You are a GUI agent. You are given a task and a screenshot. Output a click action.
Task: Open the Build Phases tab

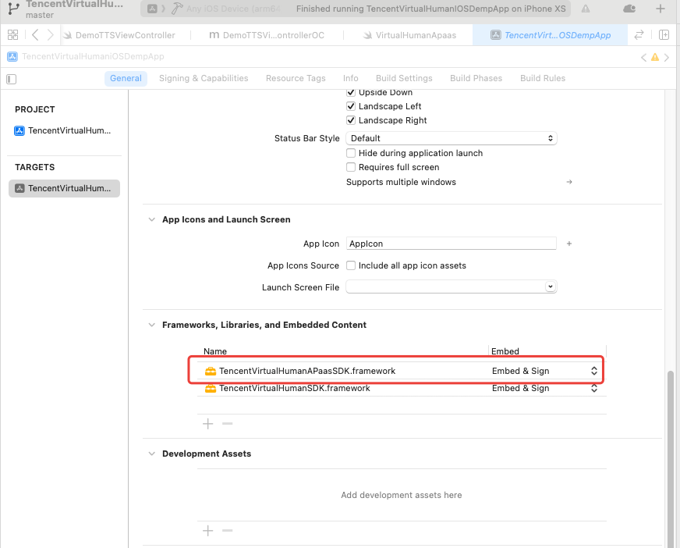[476, 78]
